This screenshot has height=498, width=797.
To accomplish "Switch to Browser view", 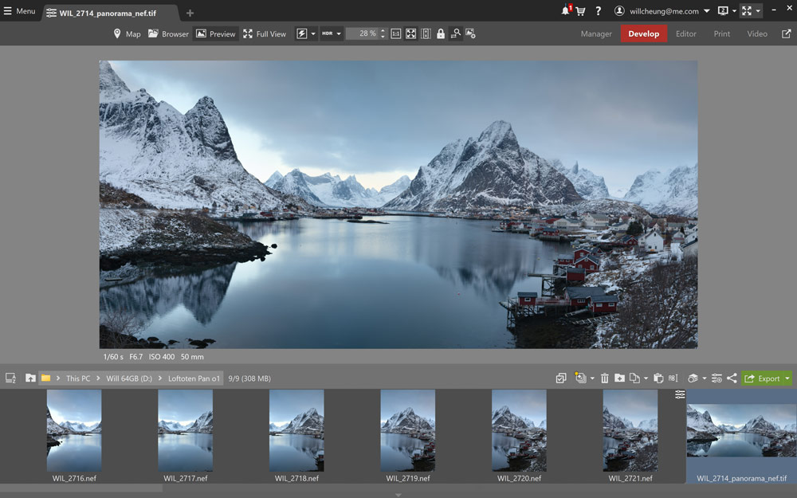I will pyautogui.click(x=168, y=33).
